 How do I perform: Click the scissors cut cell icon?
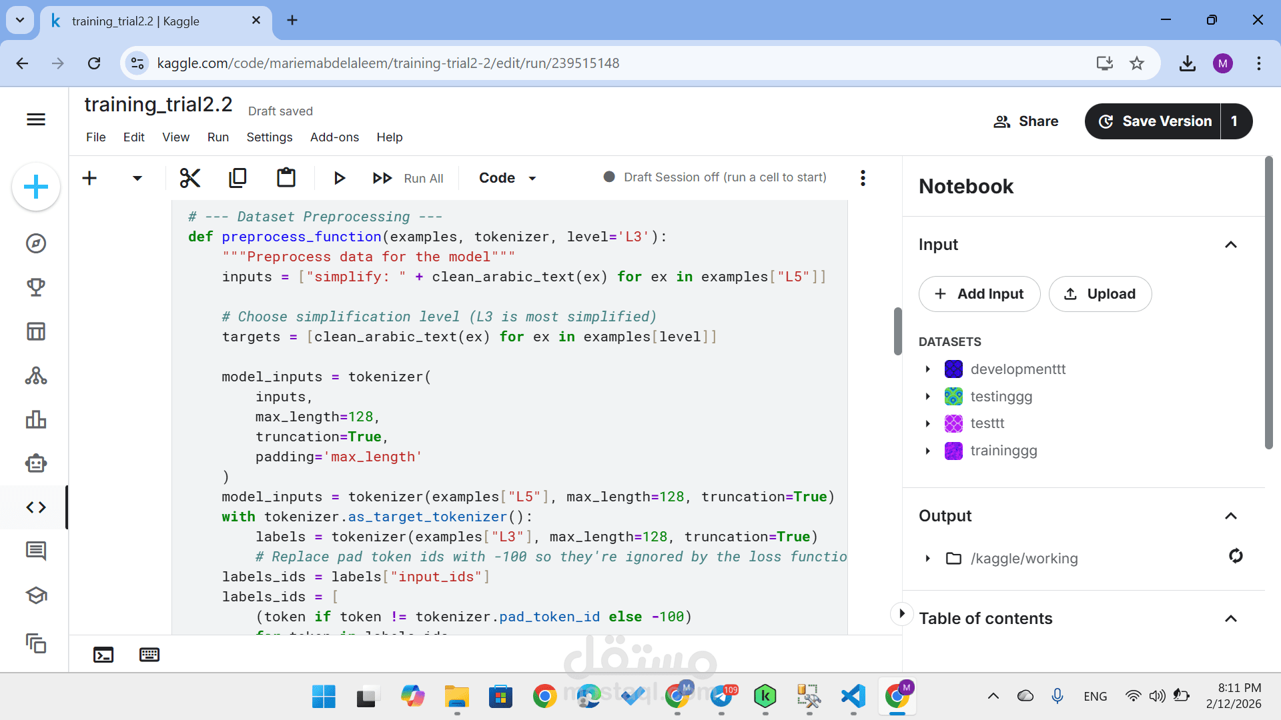[x=190, y=178]
